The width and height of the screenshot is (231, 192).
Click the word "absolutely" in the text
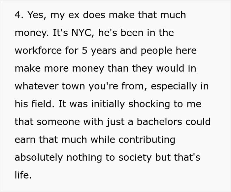tap(39, 157)
